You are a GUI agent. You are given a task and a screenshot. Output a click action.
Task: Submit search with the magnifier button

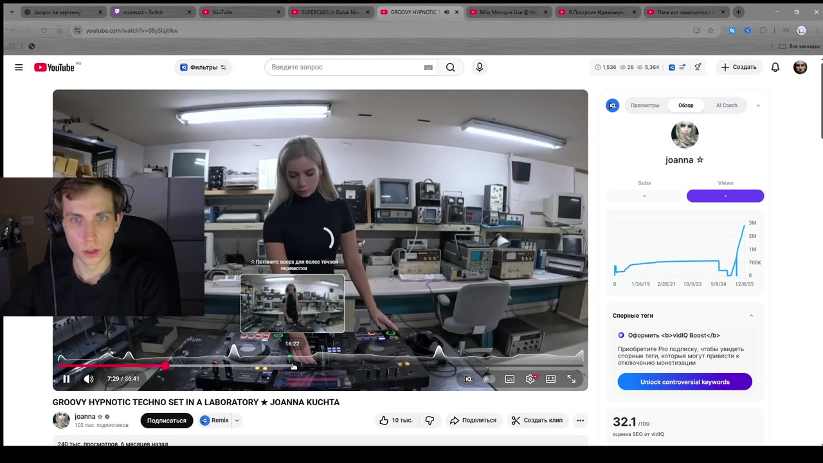tap(450, 67)
